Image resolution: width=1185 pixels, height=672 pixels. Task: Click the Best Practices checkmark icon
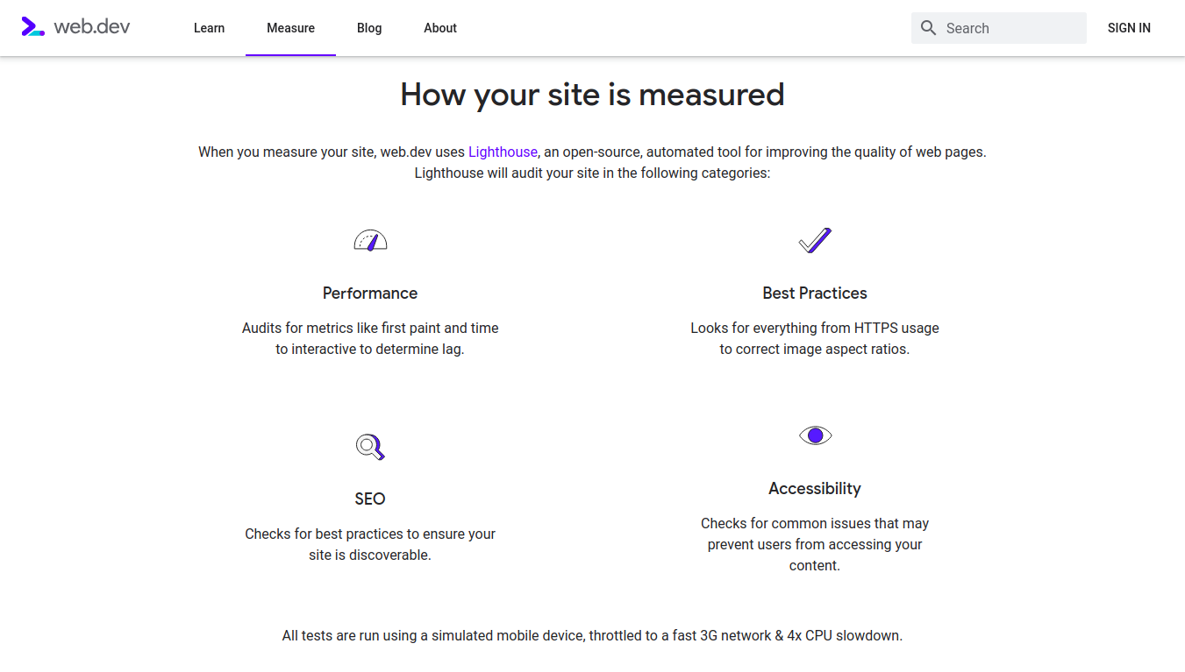click(815, 240)
